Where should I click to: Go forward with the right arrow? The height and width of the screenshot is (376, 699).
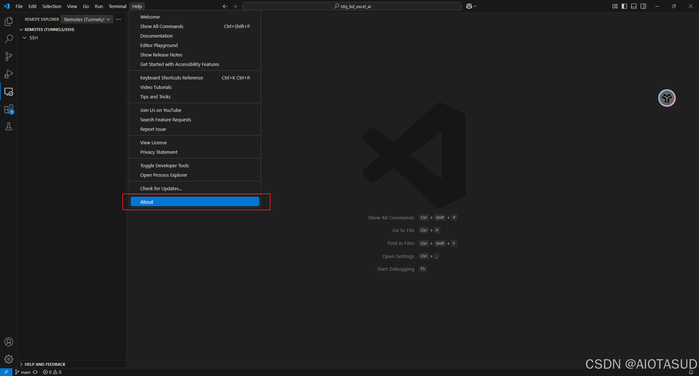pos(234,6)
